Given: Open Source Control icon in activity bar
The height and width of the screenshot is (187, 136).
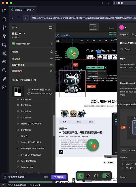Looking at the screenshot, I should pyautogui.click(x=4, y=27).
